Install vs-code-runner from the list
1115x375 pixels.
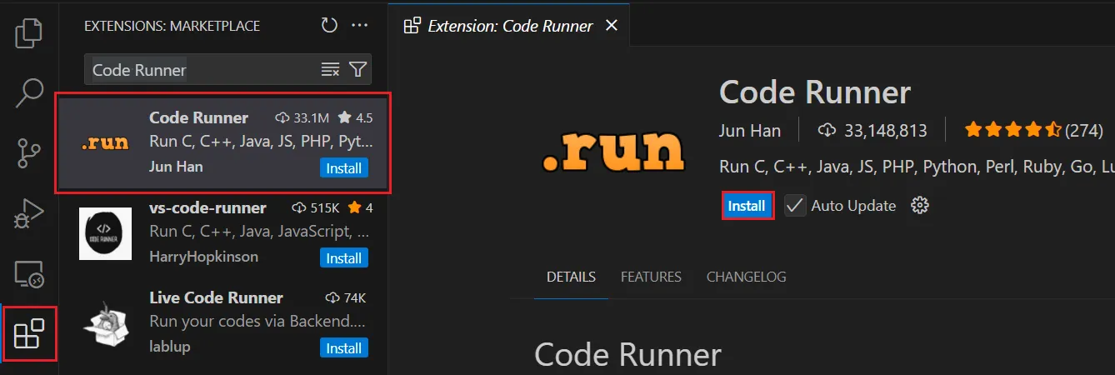(343, 258)
